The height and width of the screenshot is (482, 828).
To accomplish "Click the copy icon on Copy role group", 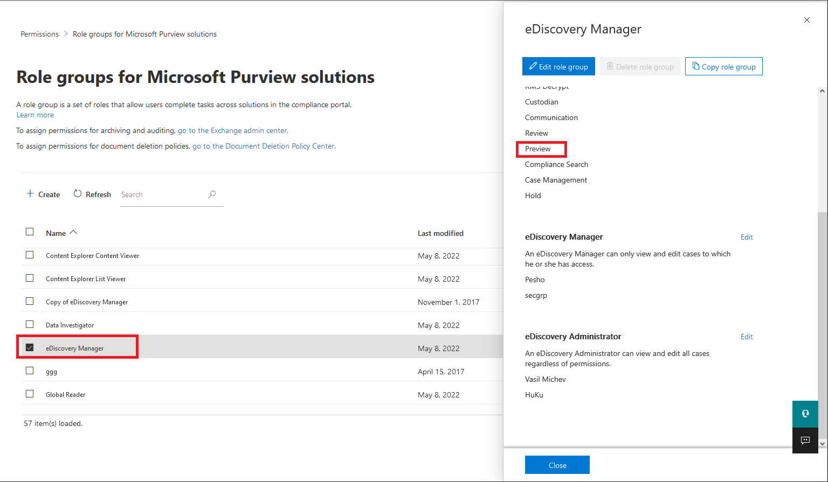I will coord(696,66).
